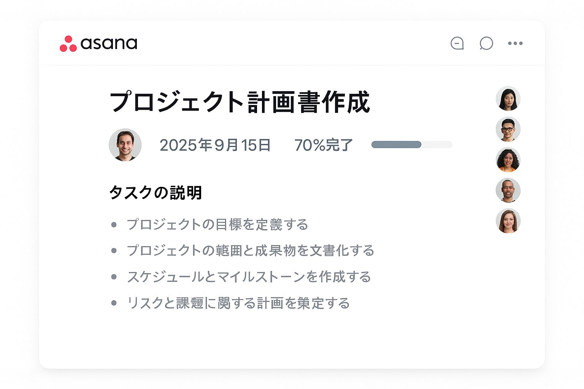Click the task progress bar
The image size is (584, 389).
pos(411,144)
